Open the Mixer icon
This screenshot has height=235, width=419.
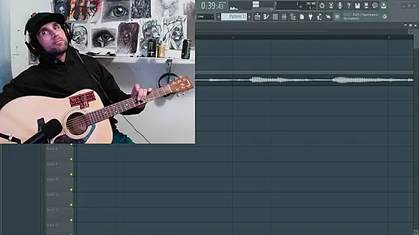[x=283, y=17]
